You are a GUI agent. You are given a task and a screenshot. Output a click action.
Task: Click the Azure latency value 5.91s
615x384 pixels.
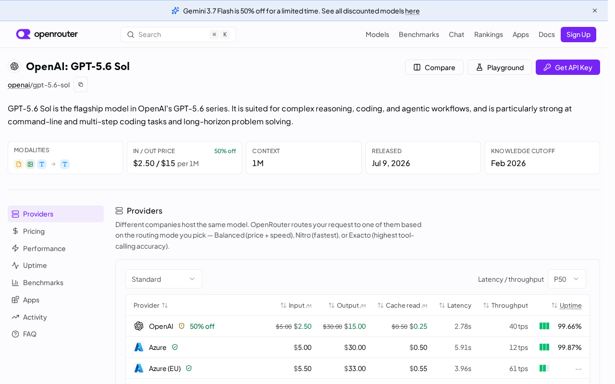463,348
